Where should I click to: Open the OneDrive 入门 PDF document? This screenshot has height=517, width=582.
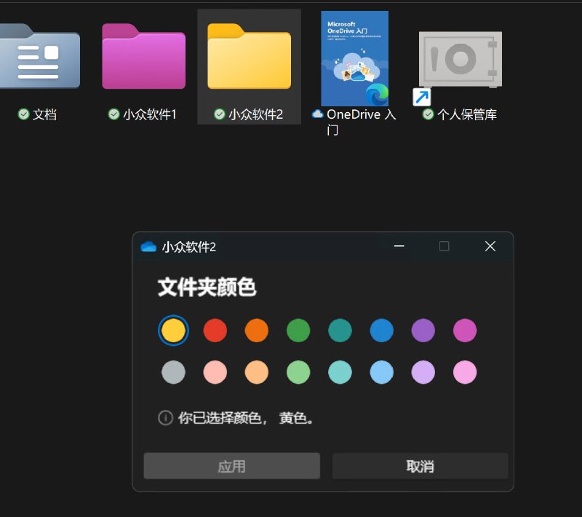tap(354, 58)
